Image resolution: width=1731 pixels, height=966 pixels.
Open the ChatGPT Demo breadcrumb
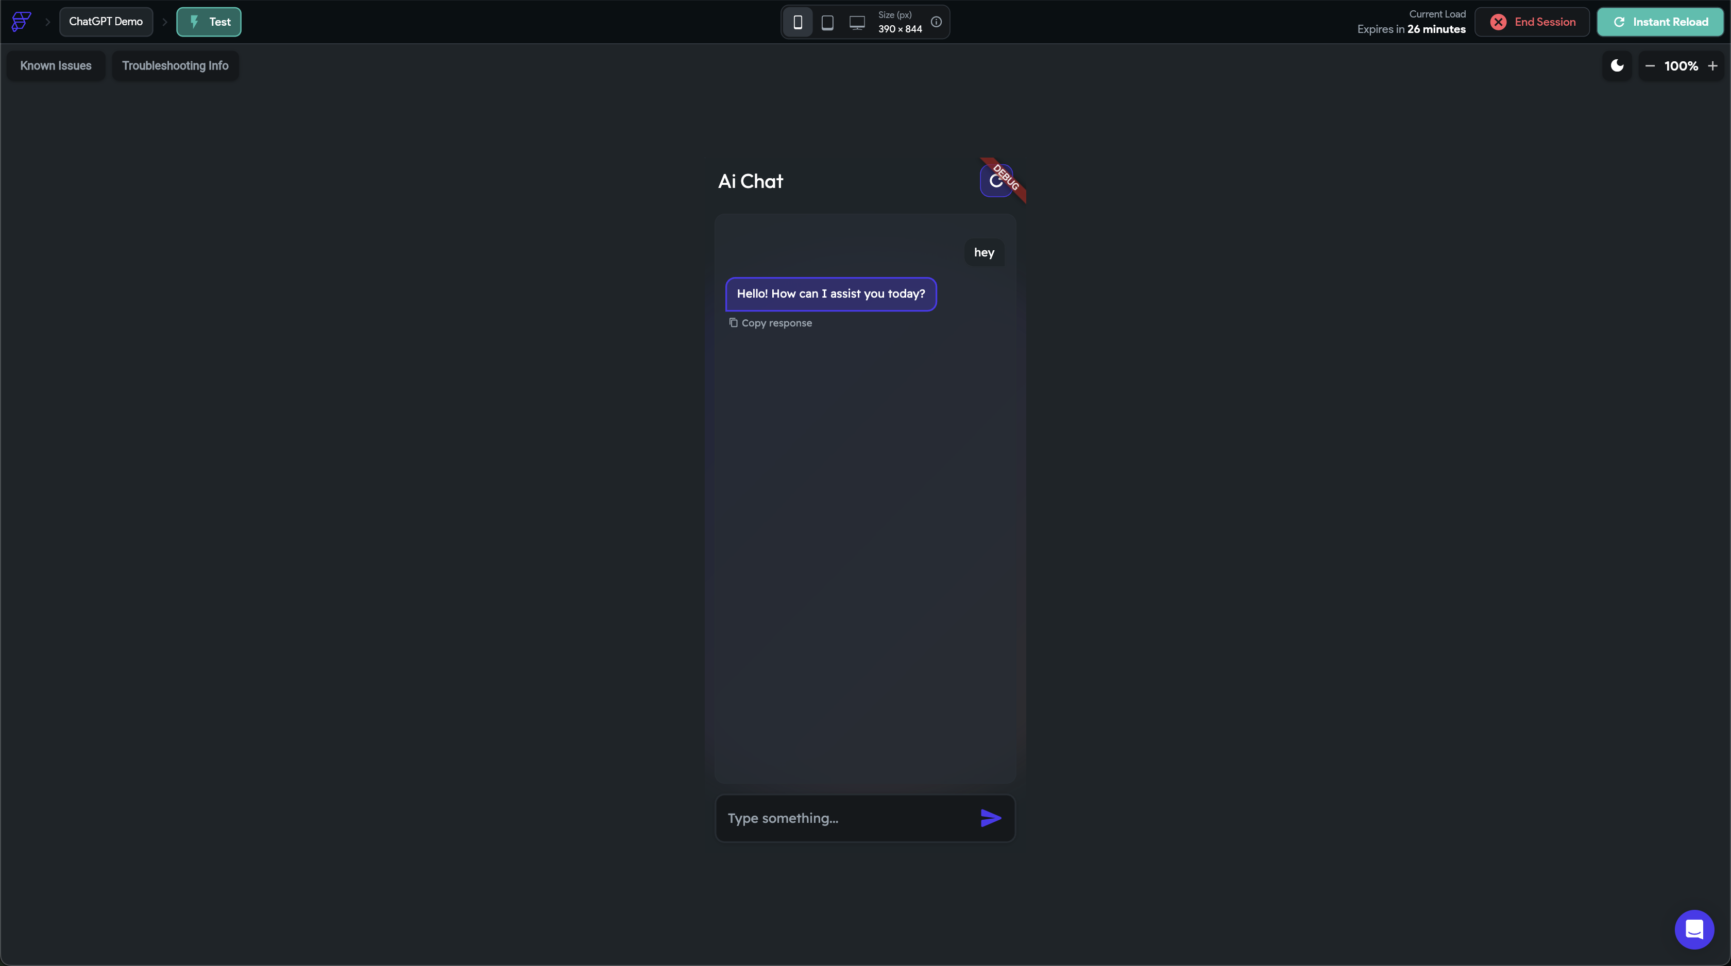pyautogui.click(x=106, y=22)
